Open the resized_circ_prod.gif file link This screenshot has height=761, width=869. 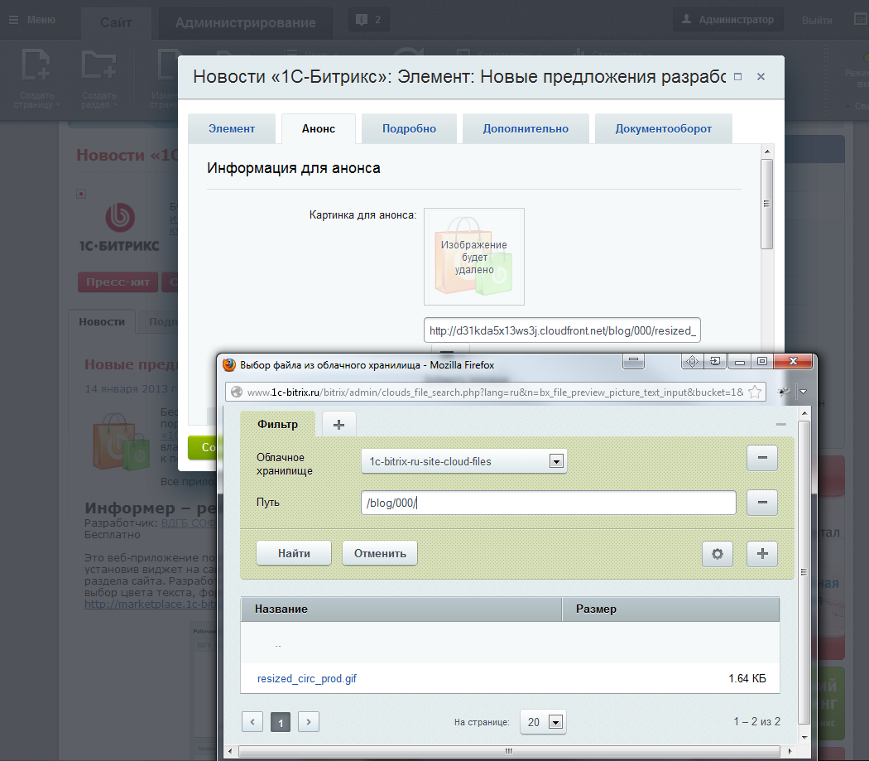(307, 678)
